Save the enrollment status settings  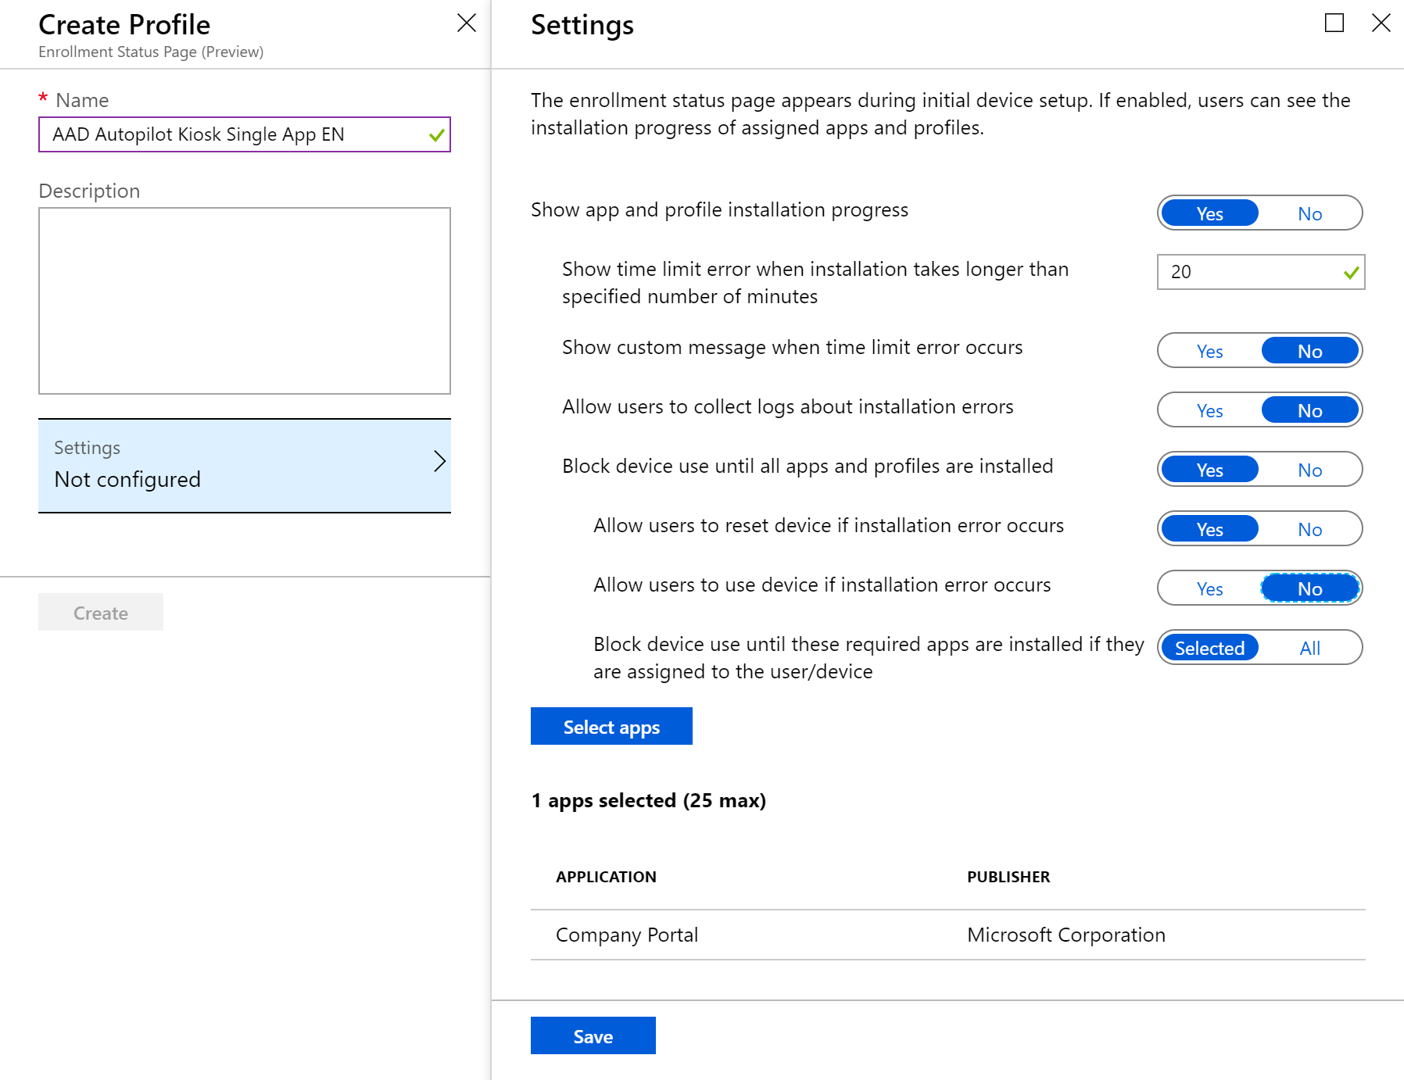593,1036
